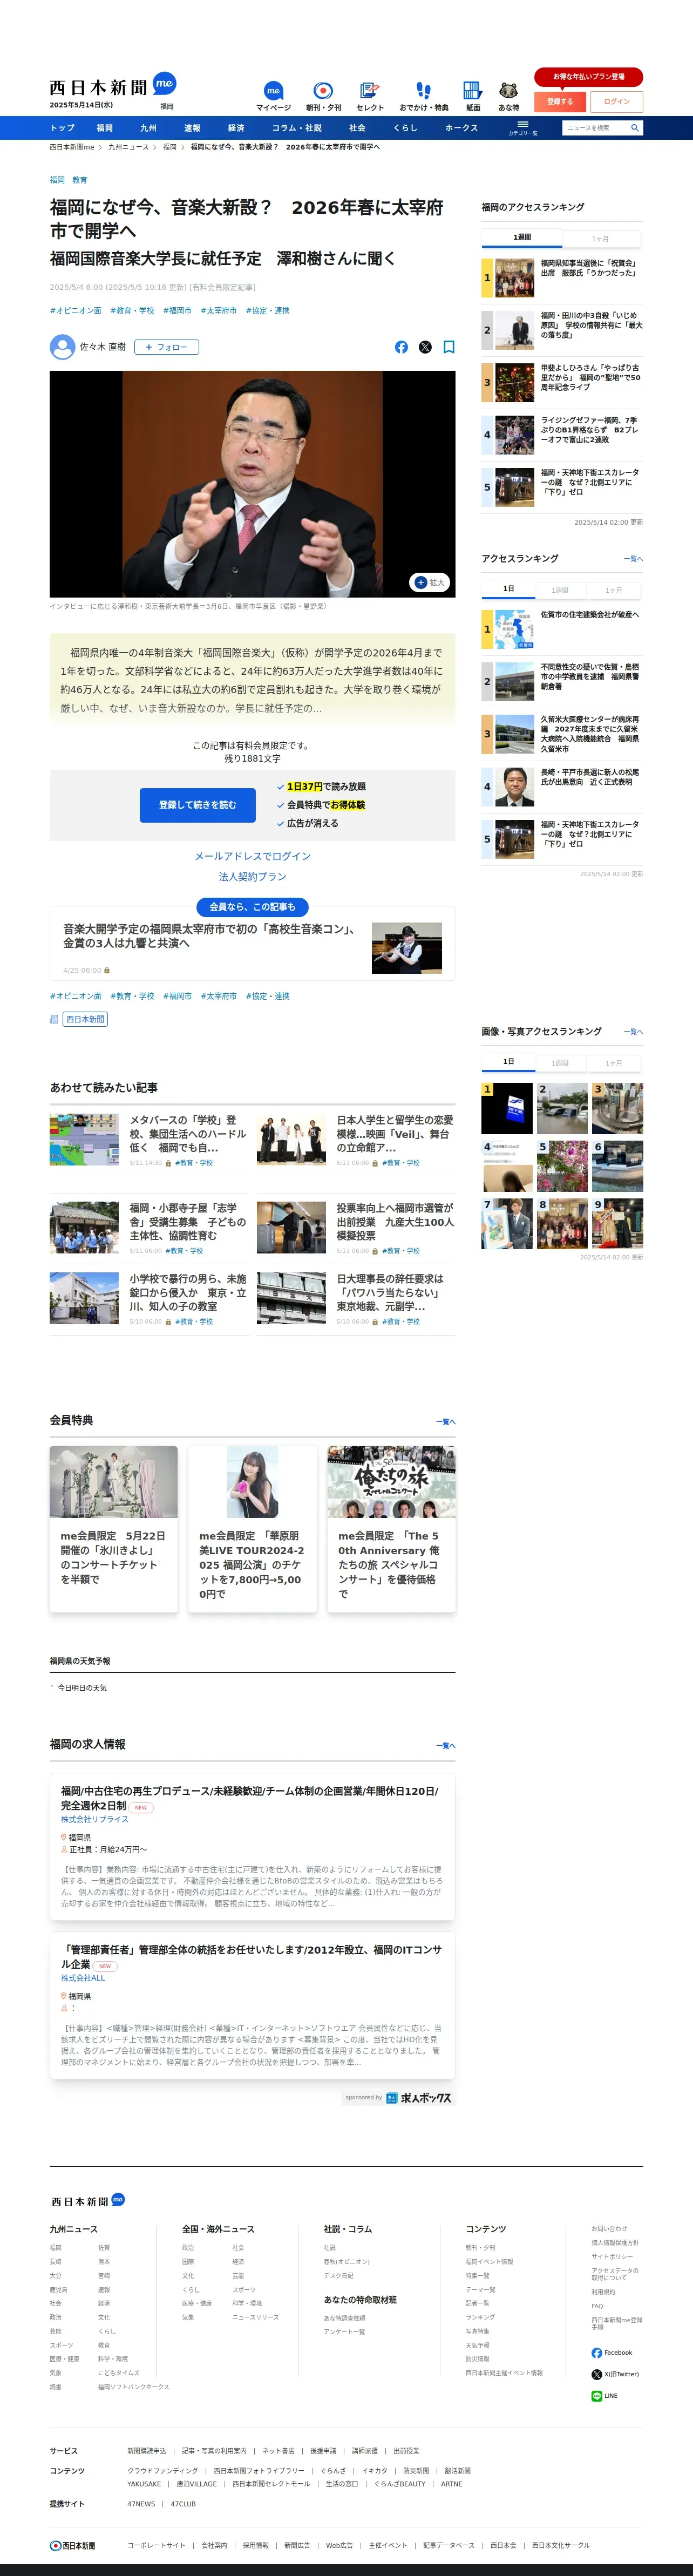This screenshot has height=2576, width=693.
Task: Select the くらし menu item
Action: point(405,128)
